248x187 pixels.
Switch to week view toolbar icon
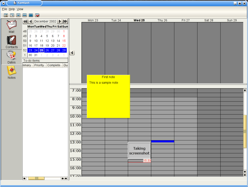click(24, 15)
